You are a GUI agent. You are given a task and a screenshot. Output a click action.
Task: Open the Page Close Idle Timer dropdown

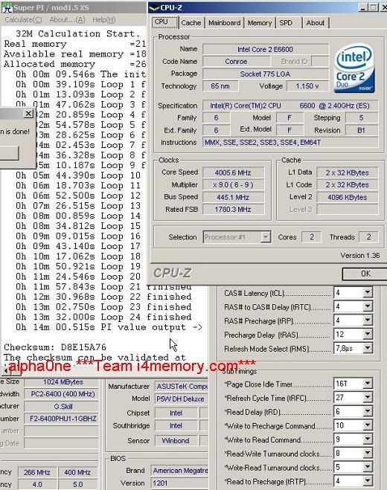[x=368, y=384]
